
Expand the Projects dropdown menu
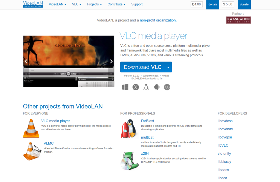(94, 4)
